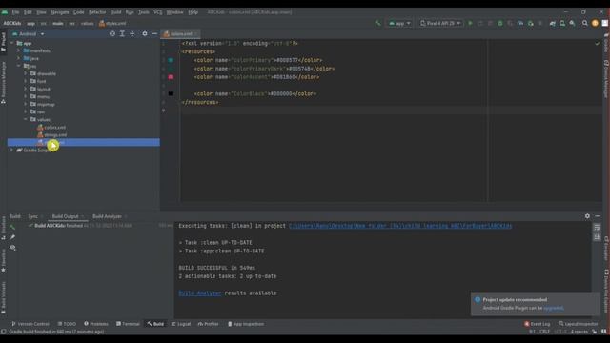Screen dimensions: 610x343
Task: Click Collapse All in the Project panel
Action: click(132, 34)
